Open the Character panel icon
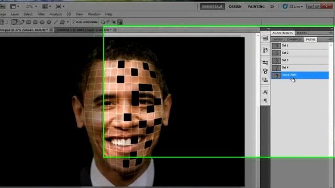This screenshot has height=188, width=335. 265,92
